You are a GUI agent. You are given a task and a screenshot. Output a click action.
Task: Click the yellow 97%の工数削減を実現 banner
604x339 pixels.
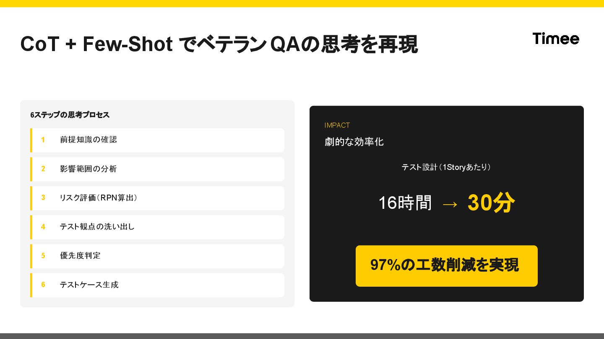447,266
